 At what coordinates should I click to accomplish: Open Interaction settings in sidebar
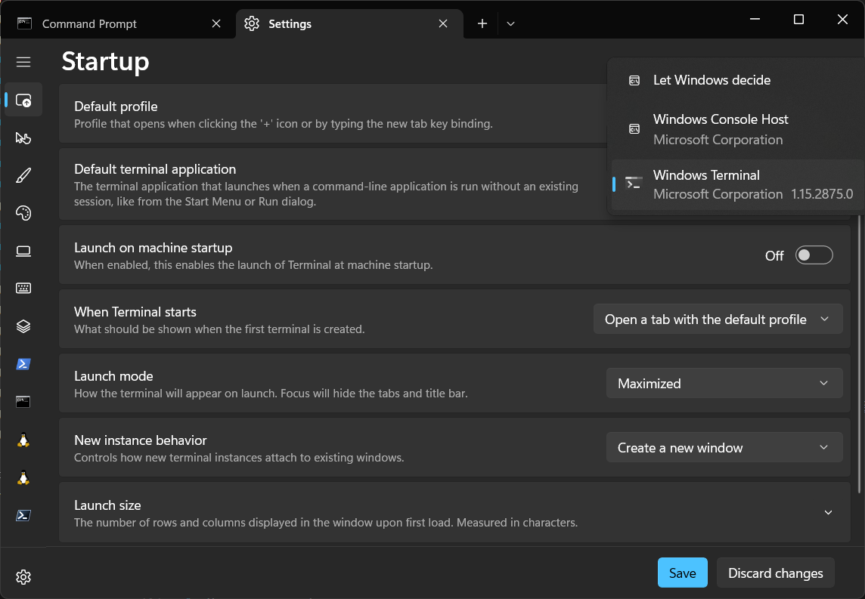(x=23, y=137)
